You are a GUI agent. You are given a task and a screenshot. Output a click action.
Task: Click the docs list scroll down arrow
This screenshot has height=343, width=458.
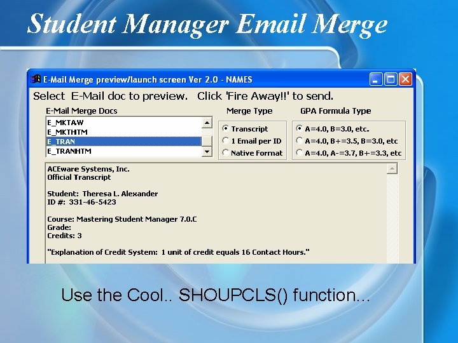click(207, 152)
